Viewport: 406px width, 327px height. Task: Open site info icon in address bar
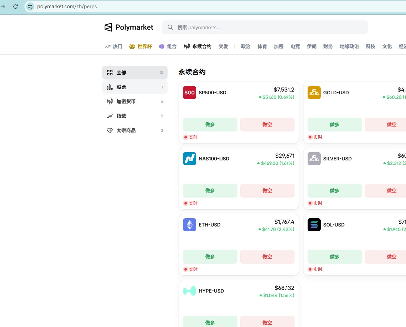pos(30,7)
